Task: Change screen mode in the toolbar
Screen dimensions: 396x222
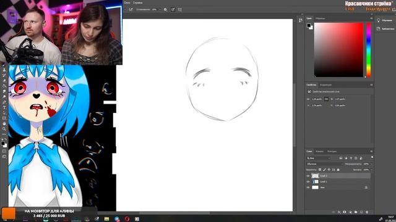Action: coord(4,157)
